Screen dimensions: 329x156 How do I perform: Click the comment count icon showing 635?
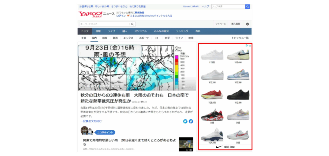tap(142, 102)
